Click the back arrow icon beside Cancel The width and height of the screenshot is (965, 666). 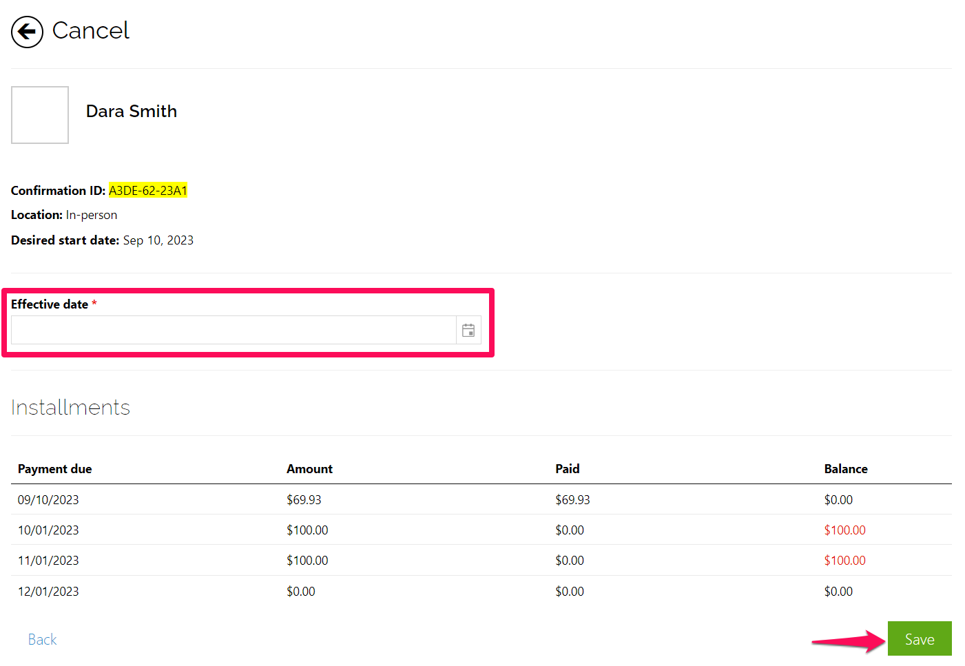pos(27,32)
